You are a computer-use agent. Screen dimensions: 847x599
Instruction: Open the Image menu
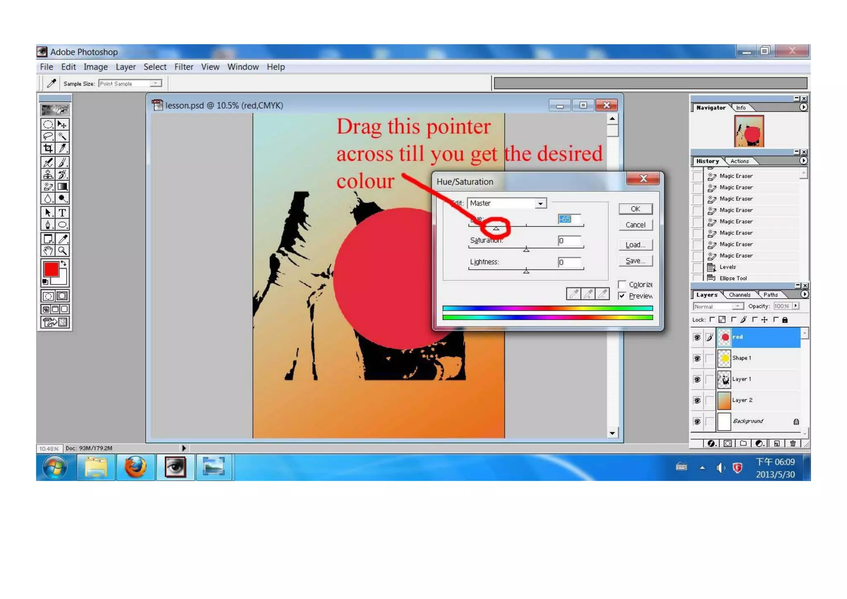[x=96, y=67]
